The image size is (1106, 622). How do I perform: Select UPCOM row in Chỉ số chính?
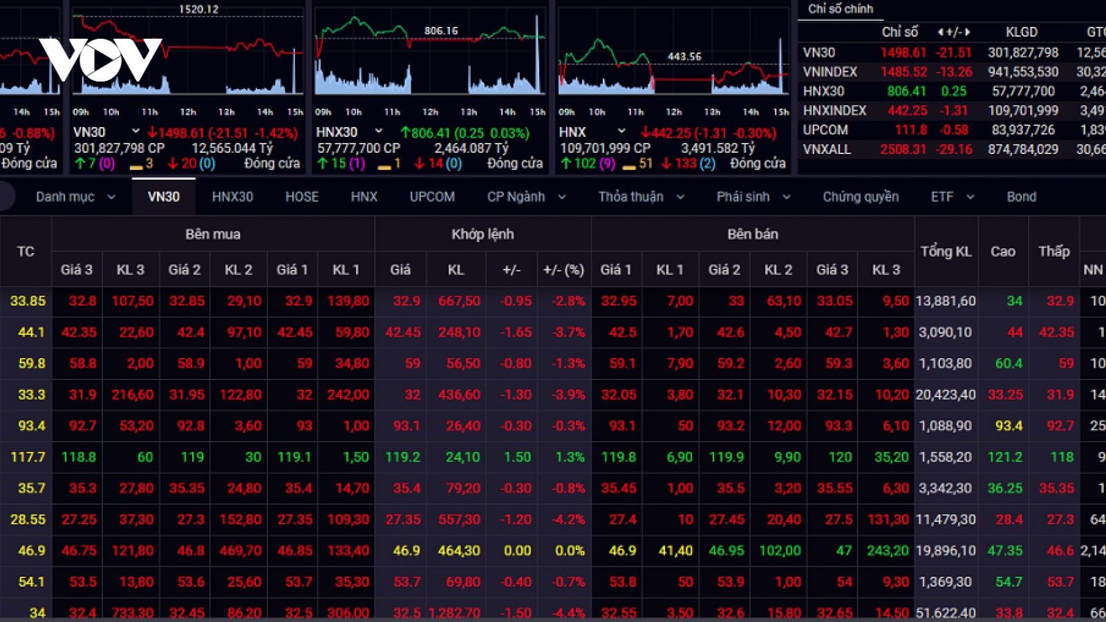pos(952,130)
